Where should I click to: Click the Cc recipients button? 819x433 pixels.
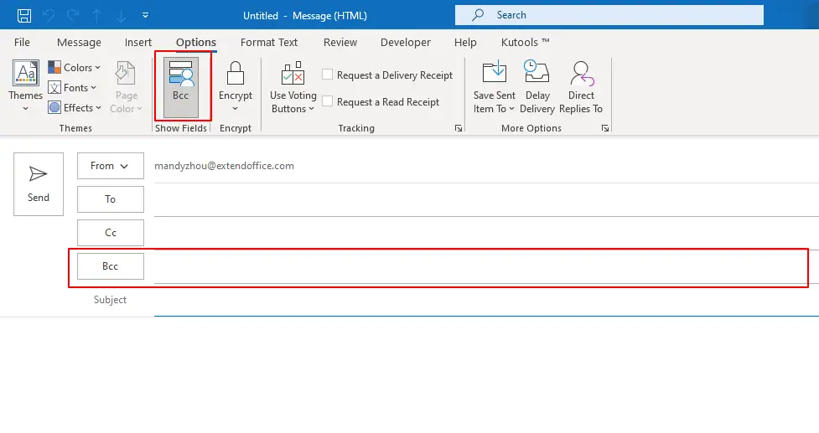click(110, 233)
